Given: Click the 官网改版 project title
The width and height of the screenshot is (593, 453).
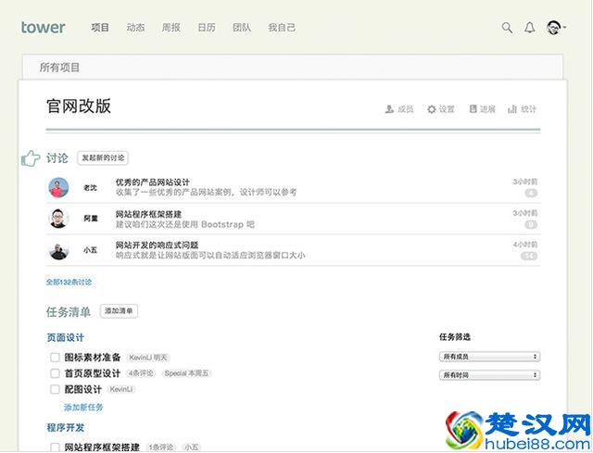Looking at the screenshot, I should [x=79, y=106].
